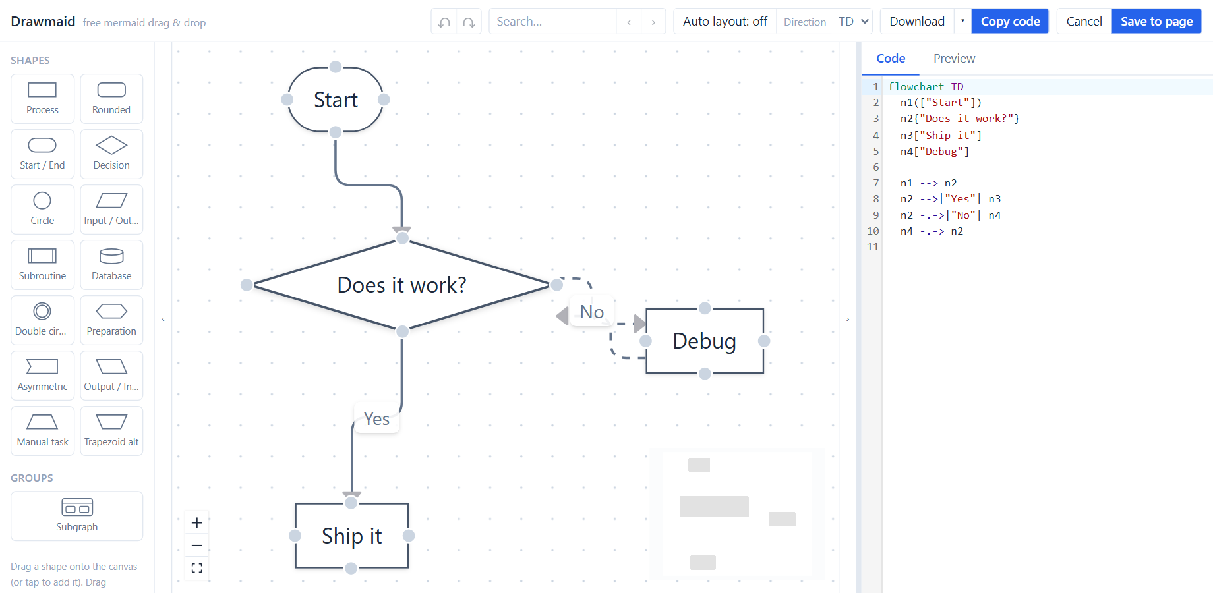Screen dimensions: 1213x593
Task: Choose the Decision diamond shape
Action: 111,154
